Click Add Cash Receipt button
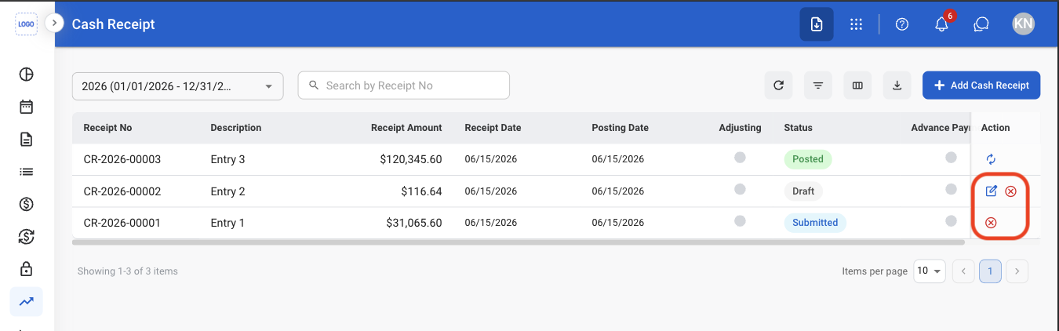 [981, 85]
